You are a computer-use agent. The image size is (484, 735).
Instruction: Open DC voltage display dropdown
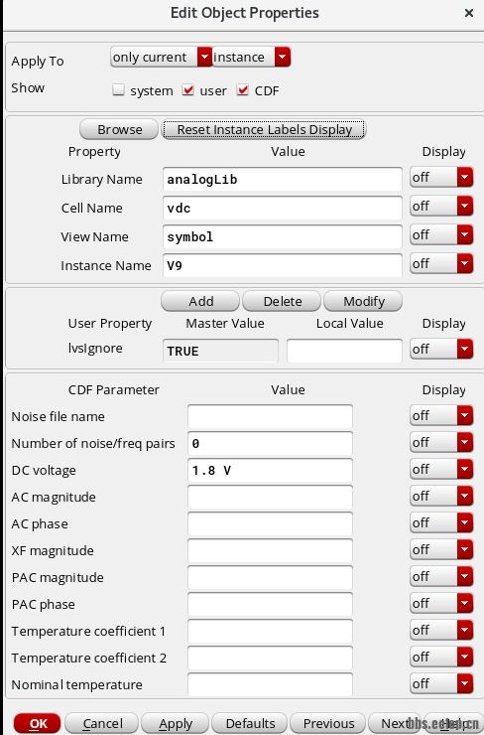[441, 469]
